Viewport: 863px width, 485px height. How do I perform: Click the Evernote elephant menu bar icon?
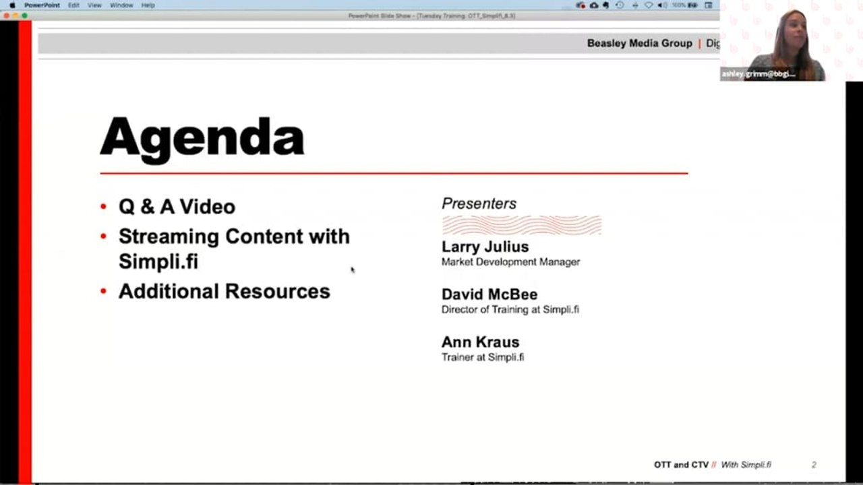point(606,5)
